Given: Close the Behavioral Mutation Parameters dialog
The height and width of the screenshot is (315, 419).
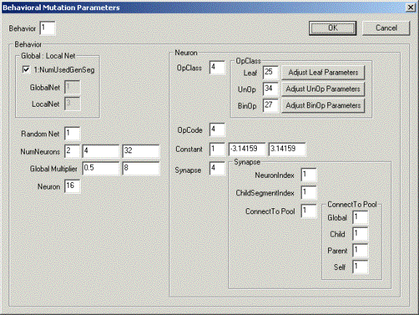Looking at the screenshot, I should click(410, 7).
